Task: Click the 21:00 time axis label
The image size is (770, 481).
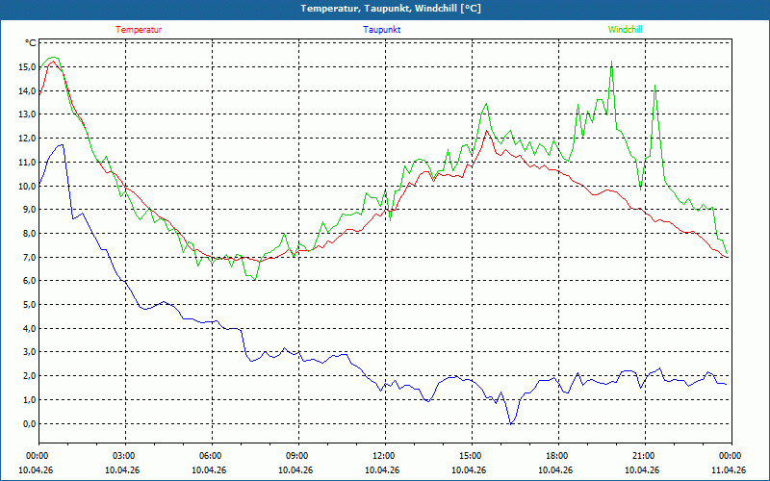Action: point(644,456)
